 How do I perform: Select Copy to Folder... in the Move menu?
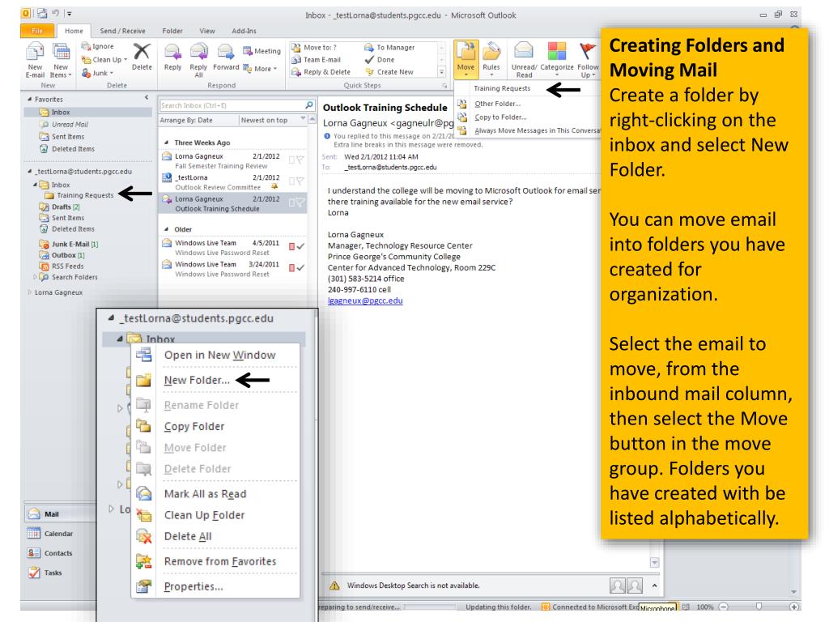pos(500,117)
